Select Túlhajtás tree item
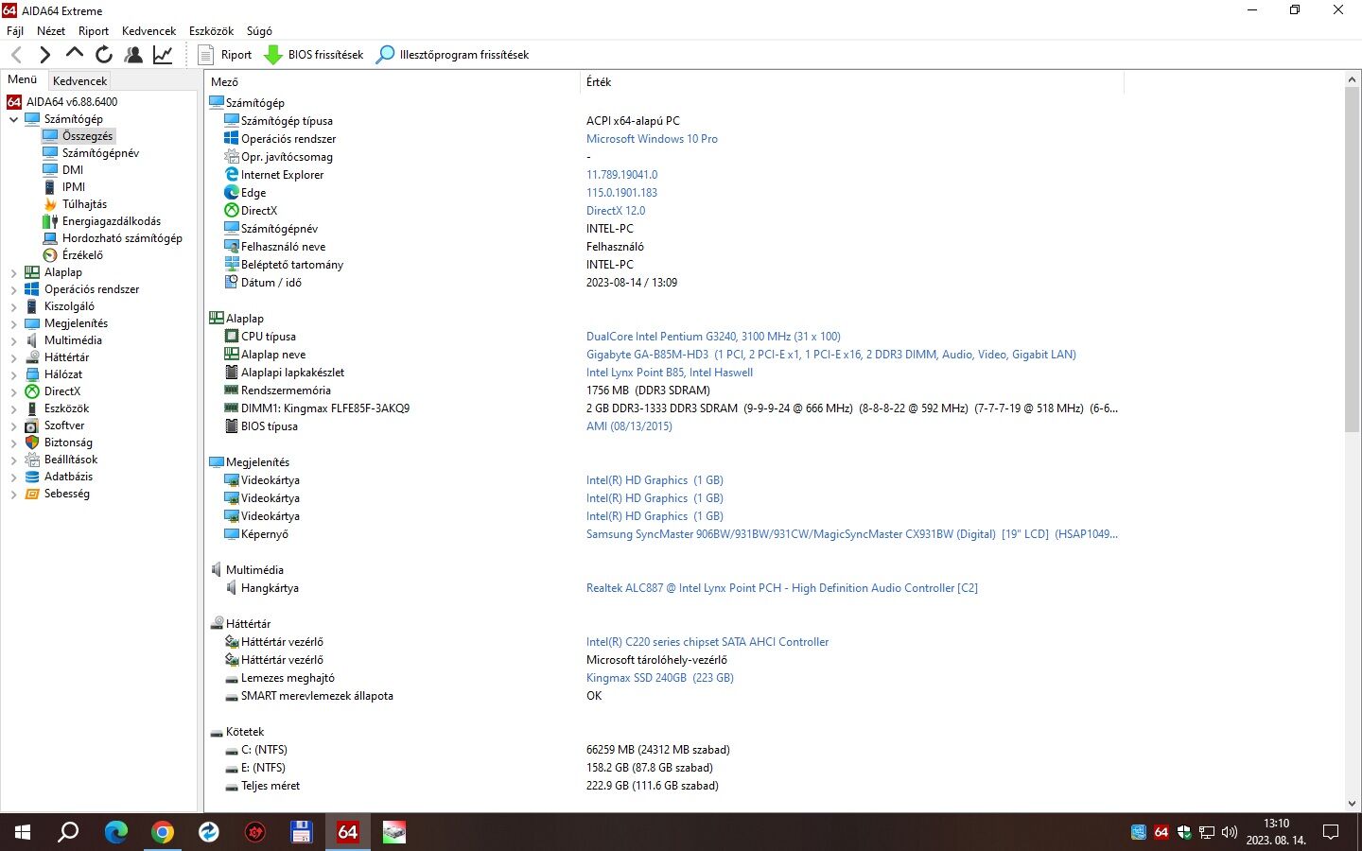 tap(84, 204)
